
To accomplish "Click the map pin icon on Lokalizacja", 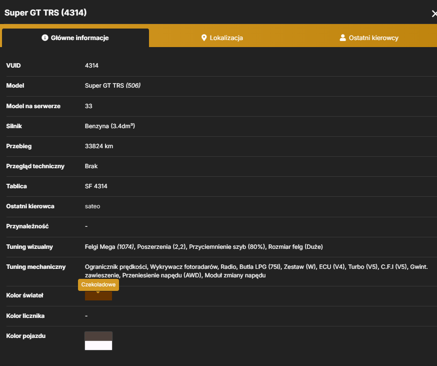I will 204,38.
